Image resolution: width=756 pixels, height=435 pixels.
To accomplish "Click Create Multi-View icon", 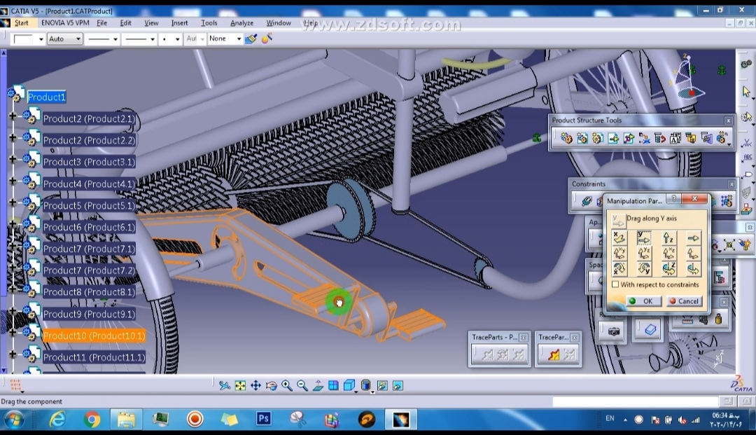I will pos(333,385).
